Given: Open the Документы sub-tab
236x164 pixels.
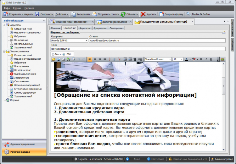Looking at the screenshot, I should tap(100, 28).
